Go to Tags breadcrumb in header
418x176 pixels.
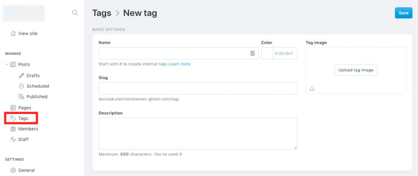tap(102, 13)
